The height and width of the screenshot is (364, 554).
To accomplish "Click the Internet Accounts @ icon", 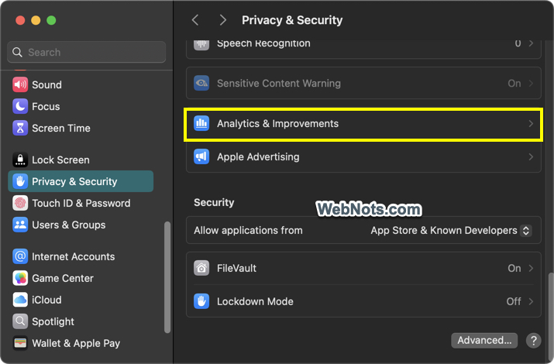I will pos(20,256).
